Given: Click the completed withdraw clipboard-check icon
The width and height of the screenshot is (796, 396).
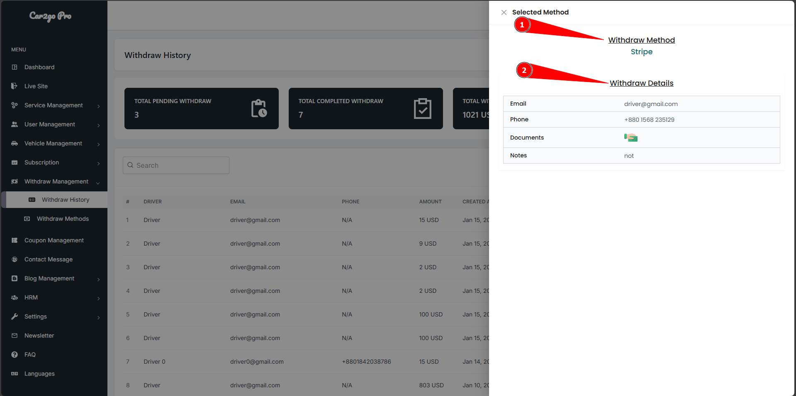Looking at the screenshot, I should [x=423, y=108].
